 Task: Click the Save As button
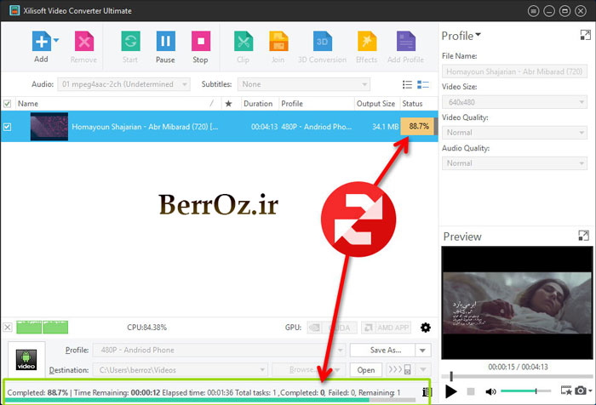386,350
